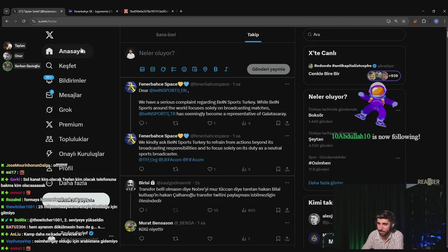Click the X logo above the navigation

50,35
